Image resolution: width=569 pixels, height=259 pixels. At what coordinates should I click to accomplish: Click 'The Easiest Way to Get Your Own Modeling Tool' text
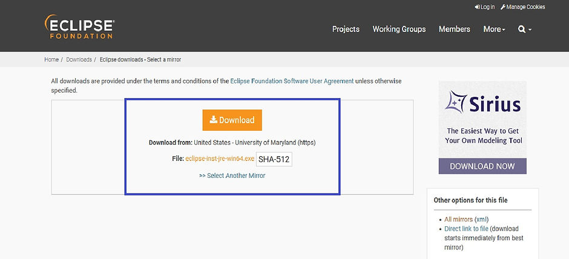coord(483,136)
